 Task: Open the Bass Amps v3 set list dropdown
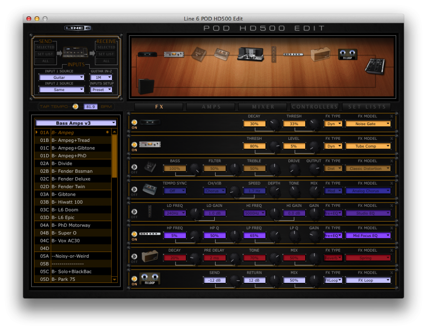76,123
